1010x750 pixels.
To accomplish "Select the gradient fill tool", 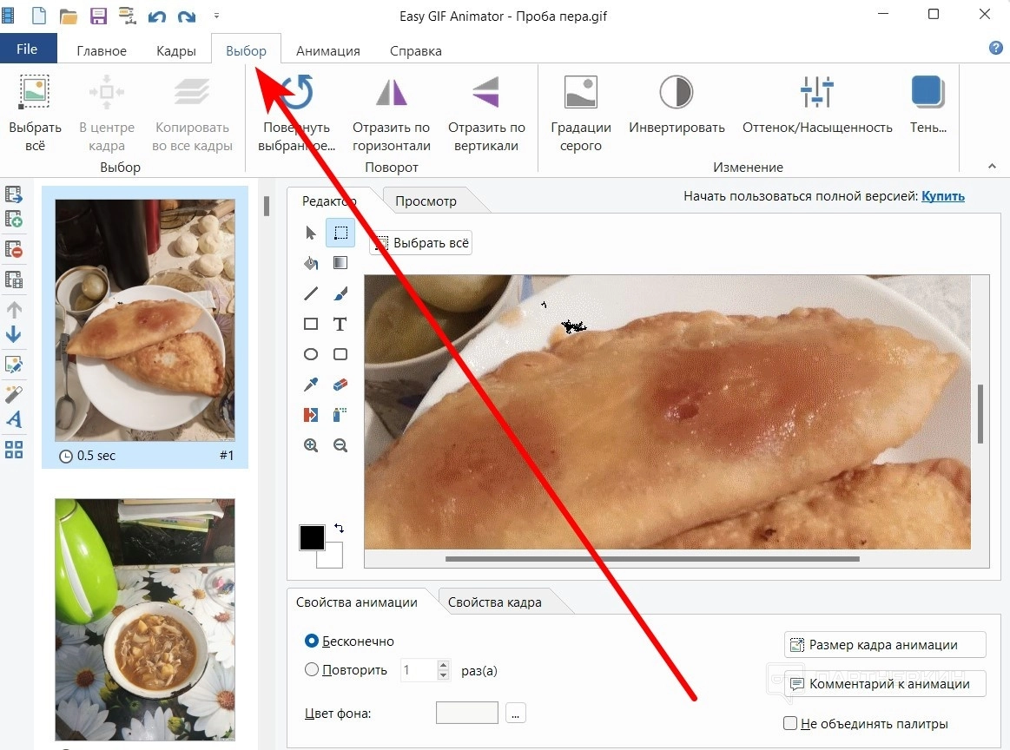I will (340, 263).
